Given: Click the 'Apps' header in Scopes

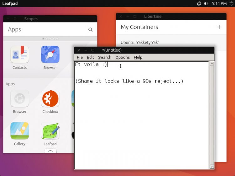Looking at the screenshot, I should click(14, 30).
